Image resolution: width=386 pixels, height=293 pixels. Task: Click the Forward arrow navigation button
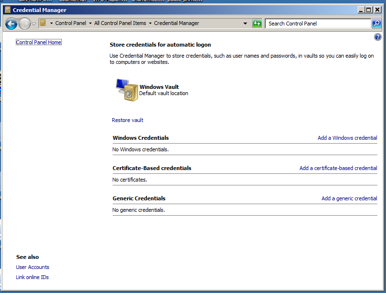coord(24,24)
